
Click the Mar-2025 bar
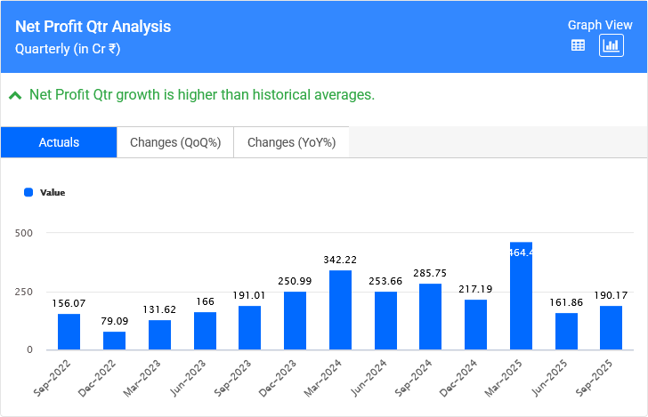(521, 296)
